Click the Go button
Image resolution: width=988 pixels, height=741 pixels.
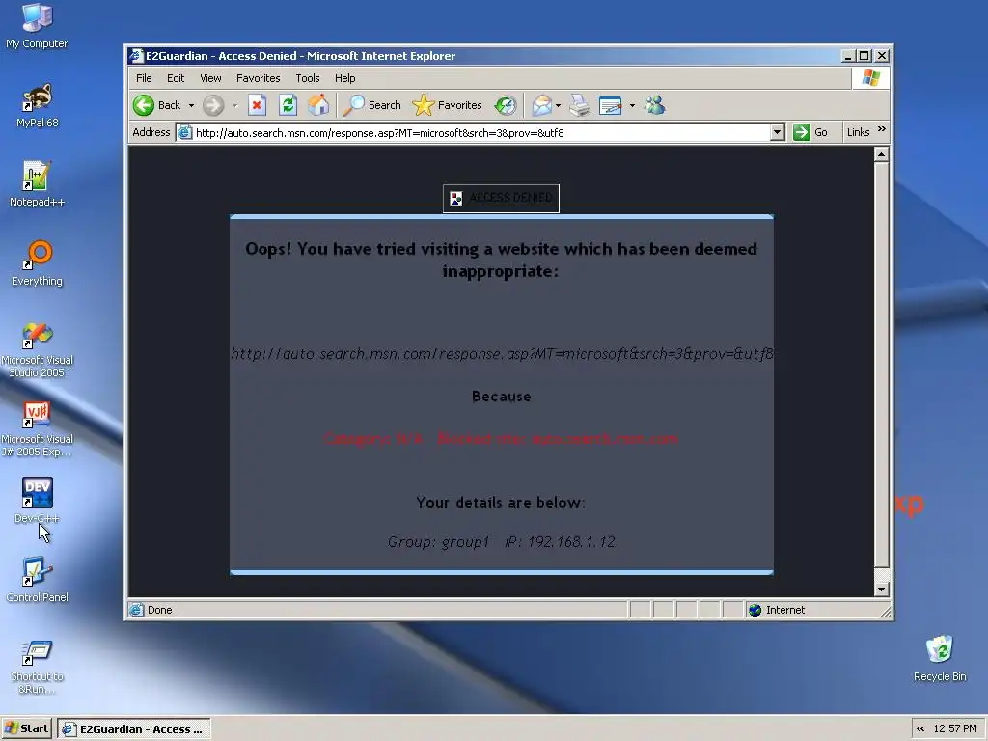[x=810, y=132]
